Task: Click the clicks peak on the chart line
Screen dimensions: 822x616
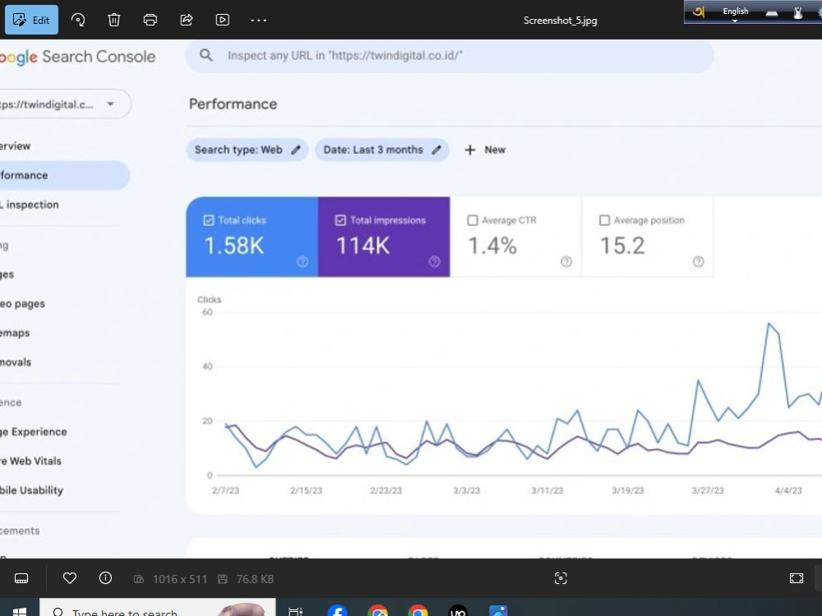Action: [769, 323]
